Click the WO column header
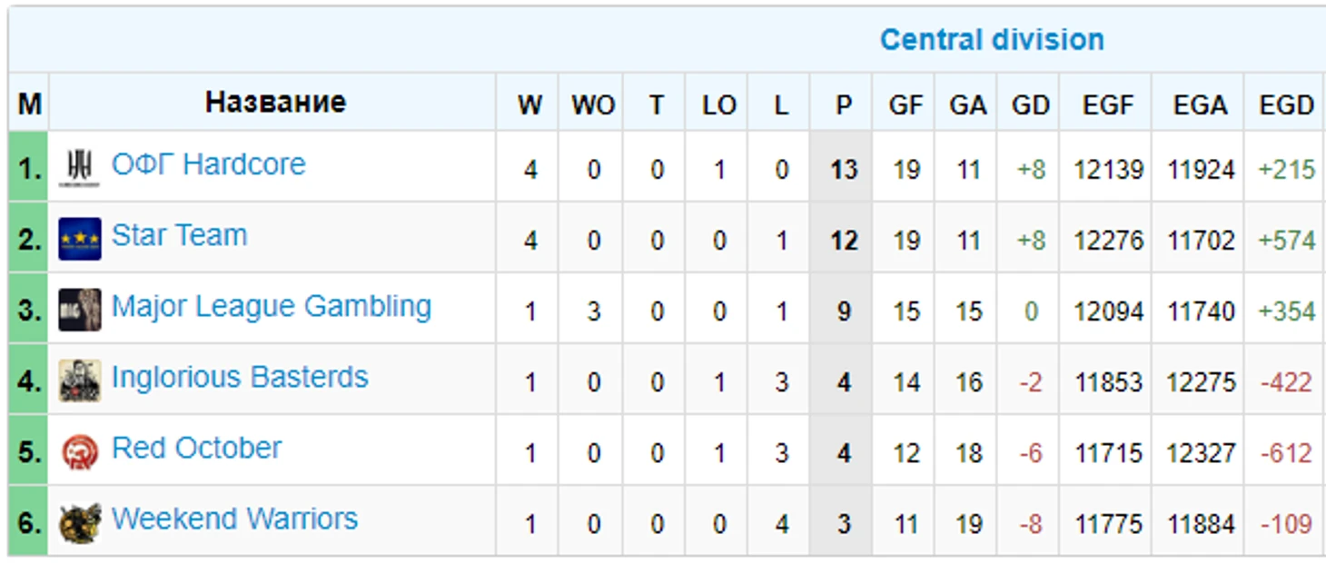 (x=593, y=104)
